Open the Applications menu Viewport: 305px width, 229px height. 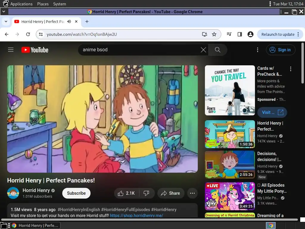(x=21, y=4)
